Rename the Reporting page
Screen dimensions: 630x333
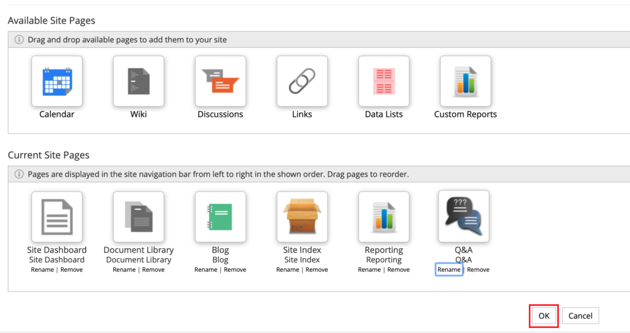369,270
